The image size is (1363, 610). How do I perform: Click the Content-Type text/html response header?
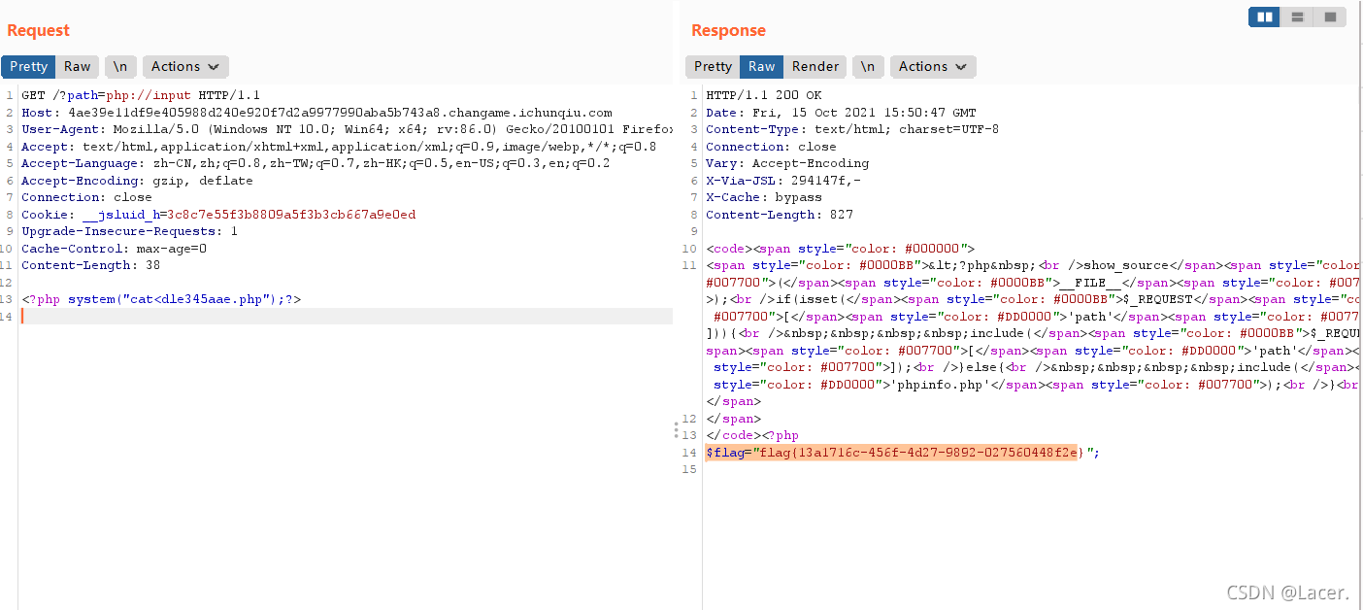[852, 129]
